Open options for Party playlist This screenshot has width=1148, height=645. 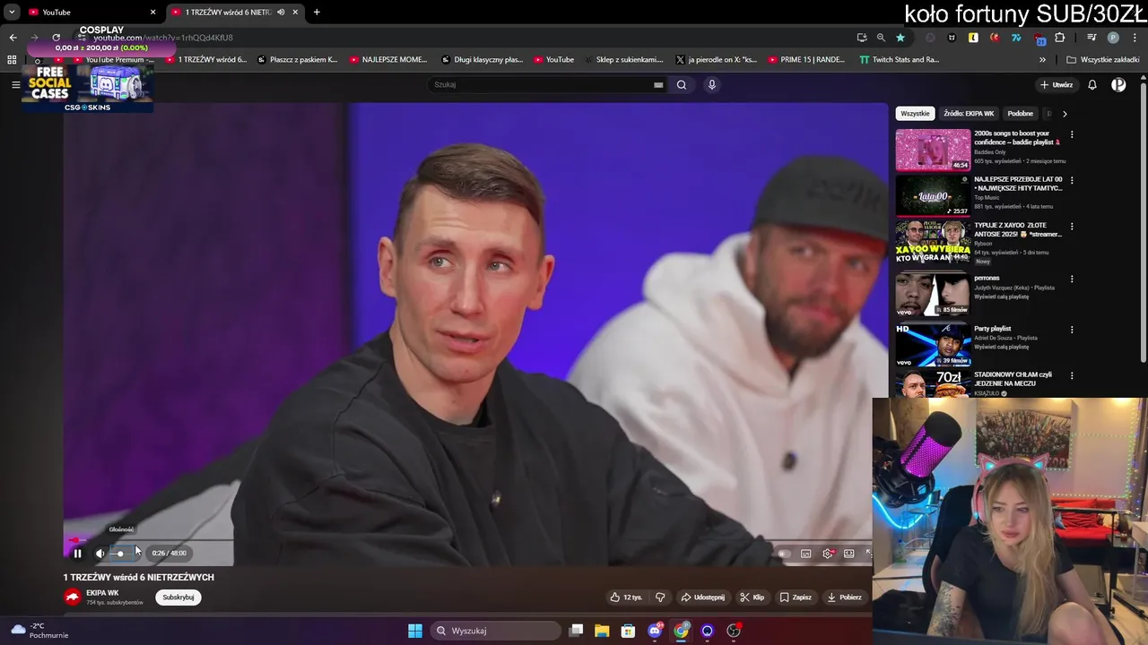coord(1072,330)
